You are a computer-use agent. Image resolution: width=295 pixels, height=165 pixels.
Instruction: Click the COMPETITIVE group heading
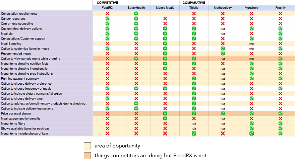(x=107, y=2)
